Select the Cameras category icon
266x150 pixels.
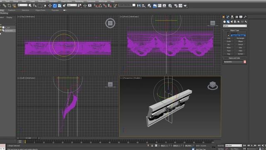tap(235, 22)
